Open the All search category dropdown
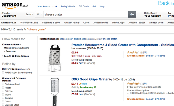 39,14
